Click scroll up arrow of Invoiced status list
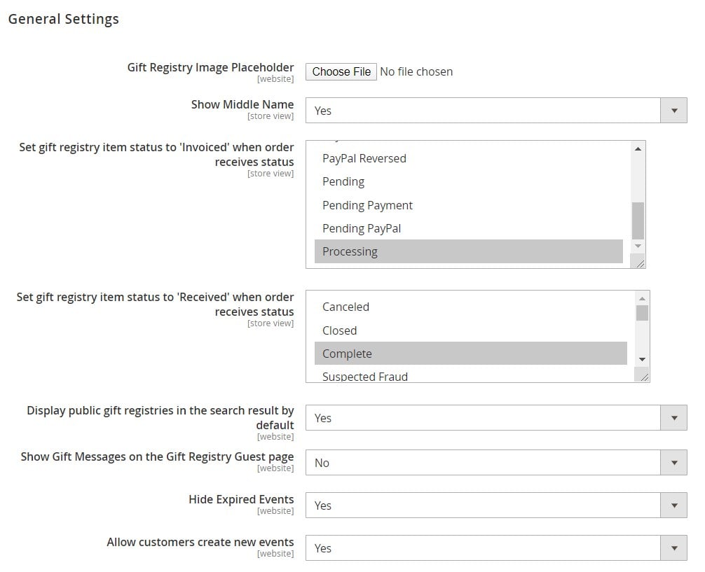The image size is (705, 572). tap(638, 148)
